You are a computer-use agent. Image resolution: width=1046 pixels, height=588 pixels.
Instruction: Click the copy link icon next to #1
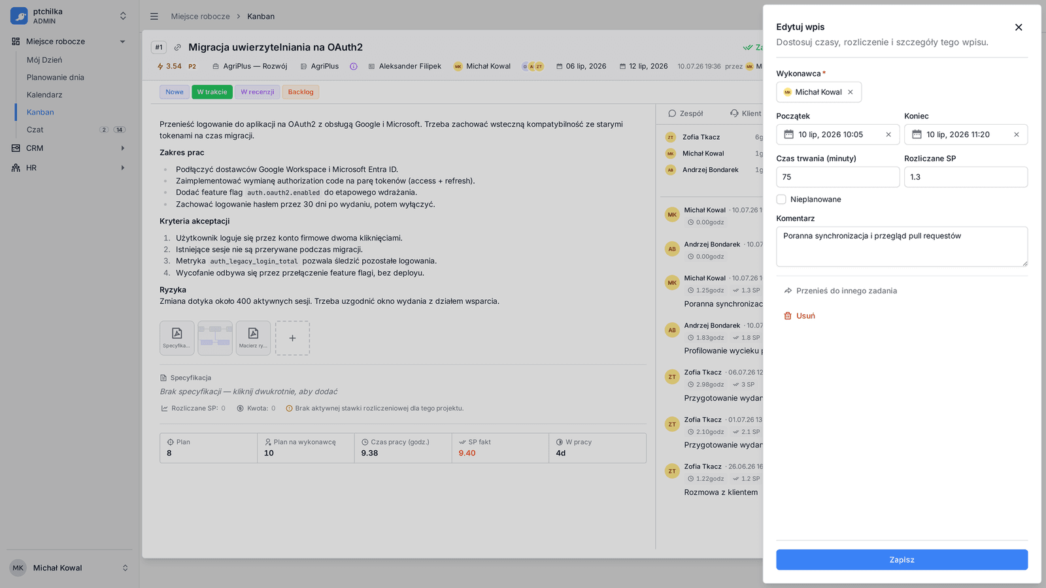pyautogui.click(x=177, y=47)
